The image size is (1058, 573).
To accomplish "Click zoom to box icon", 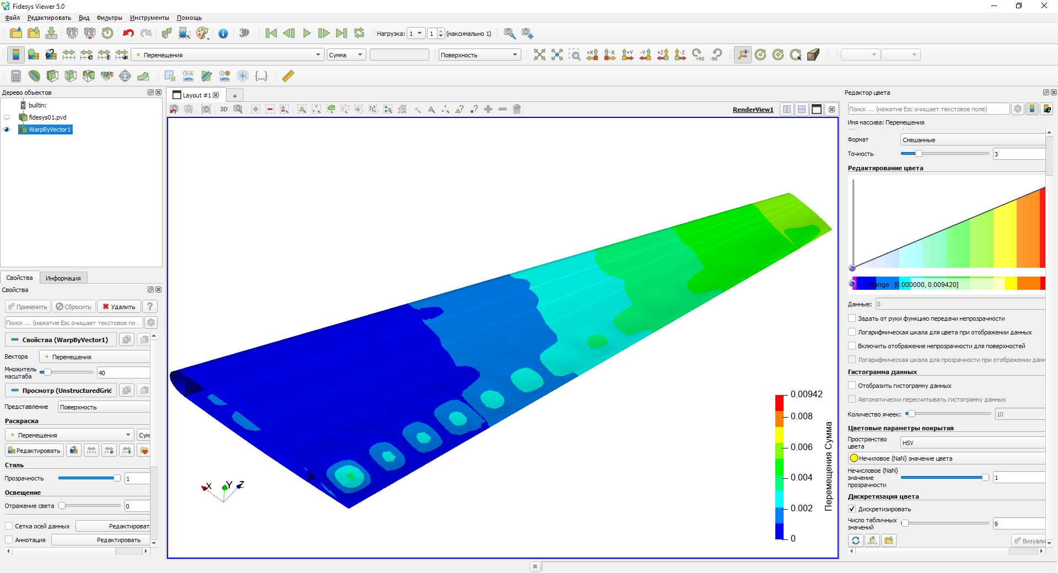I will [x=575, y=55].
